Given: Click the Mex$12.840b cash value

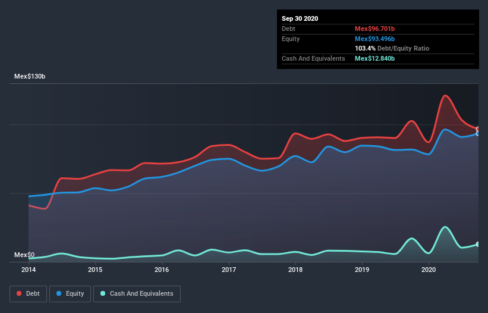Looking at the screenshot, I should coord(374,58).
